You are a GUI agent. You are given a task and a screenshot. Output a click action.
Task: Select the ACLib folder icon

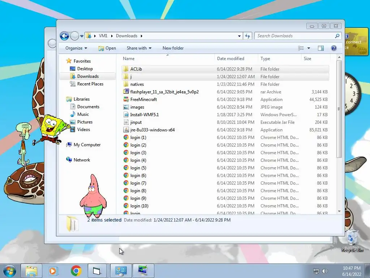pos(126,69)
